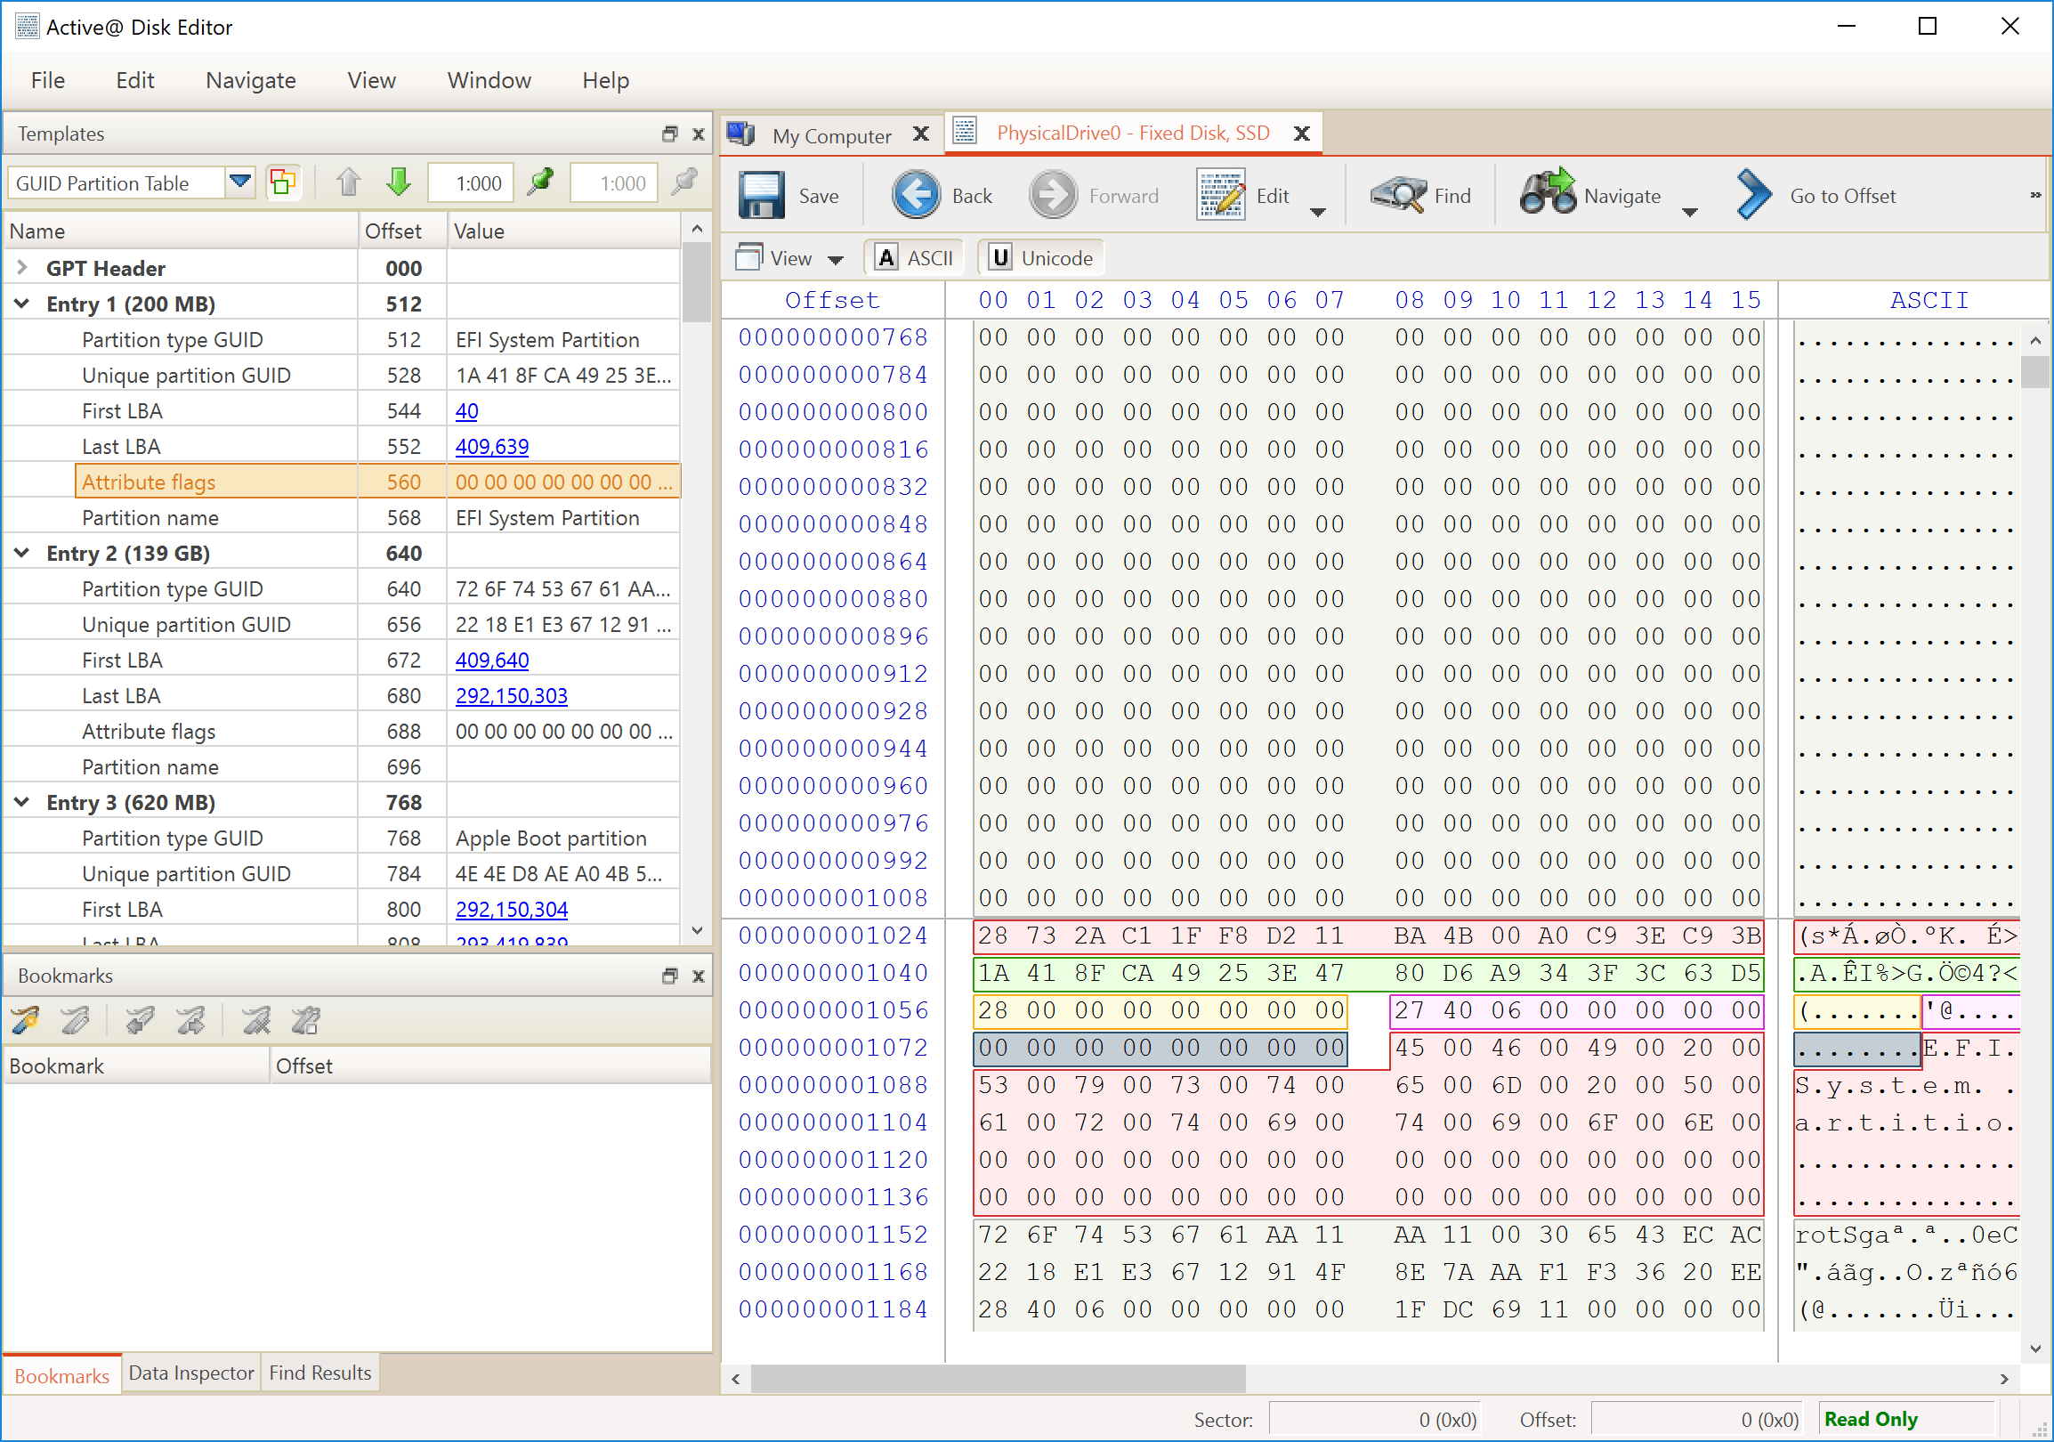Select the Attribute flags row at offset 560
2054x1442 pixels.
pos(377,482)
